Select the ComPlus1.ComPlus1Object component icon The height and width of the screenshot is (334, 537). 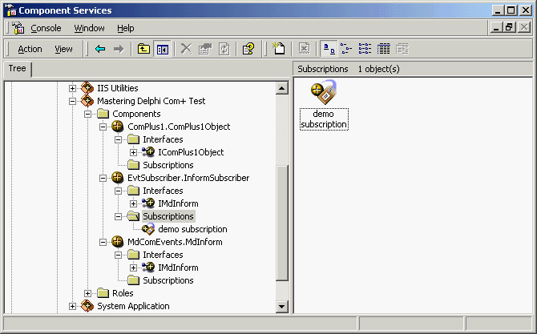pyautogui.click(x=118, y=127)
